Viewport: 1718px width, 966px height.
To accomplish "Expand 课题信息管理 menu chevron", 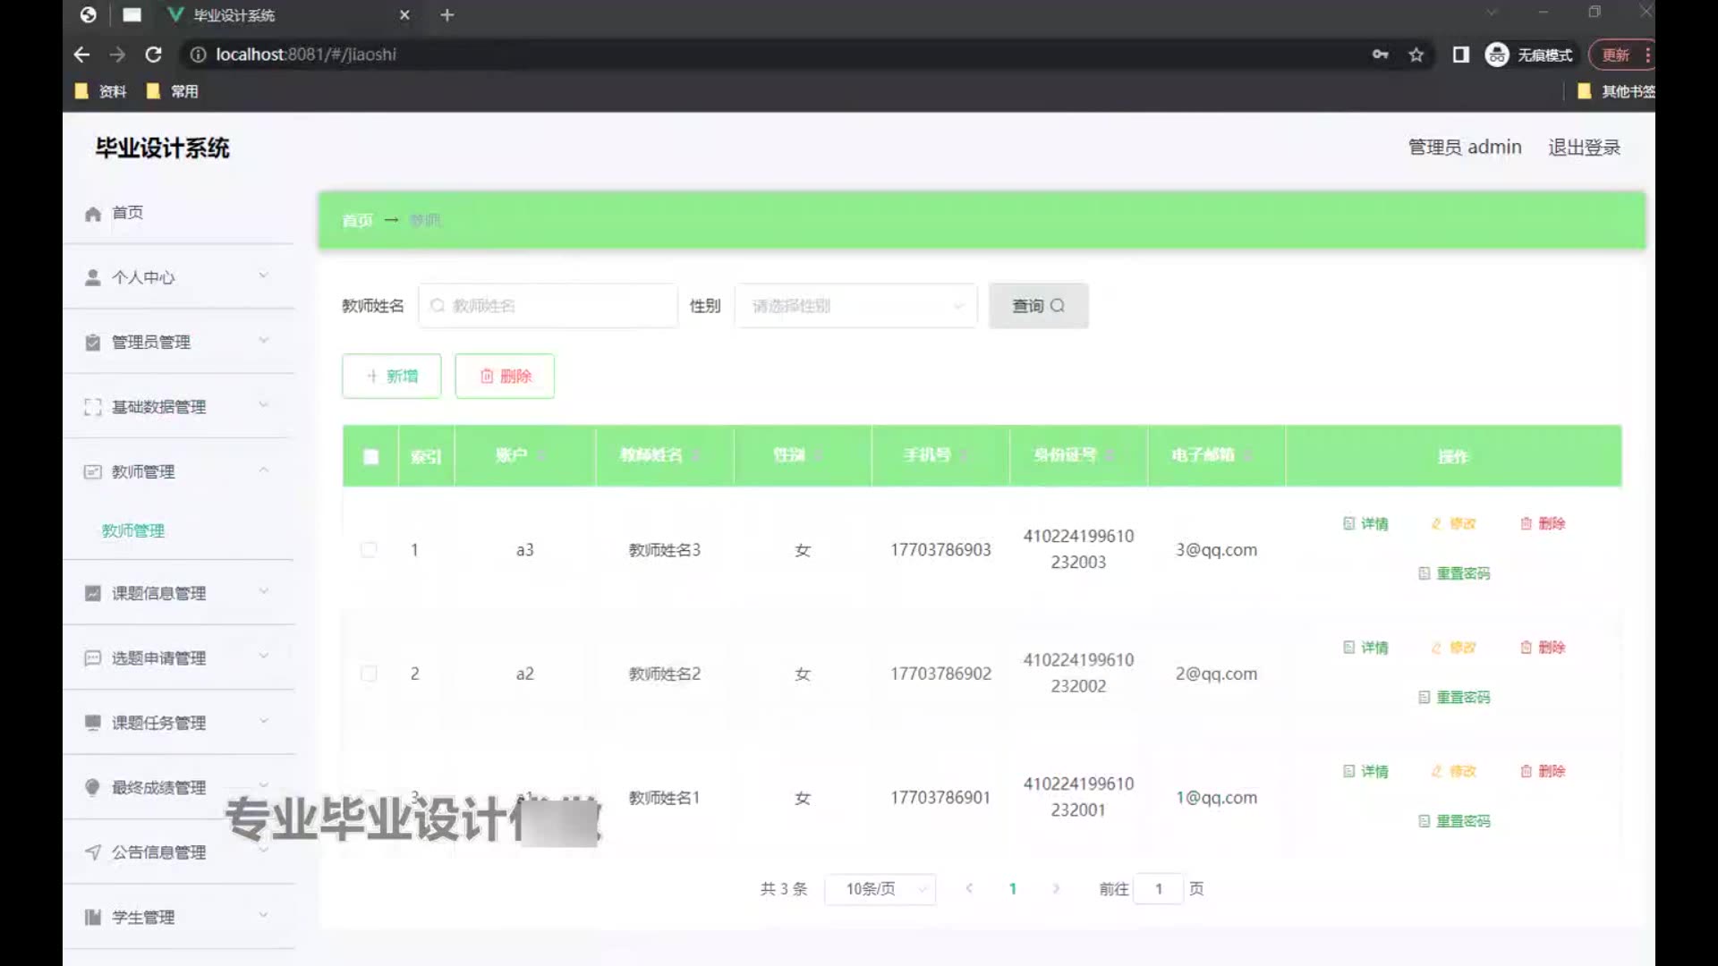I will click(x=263, y=590).
